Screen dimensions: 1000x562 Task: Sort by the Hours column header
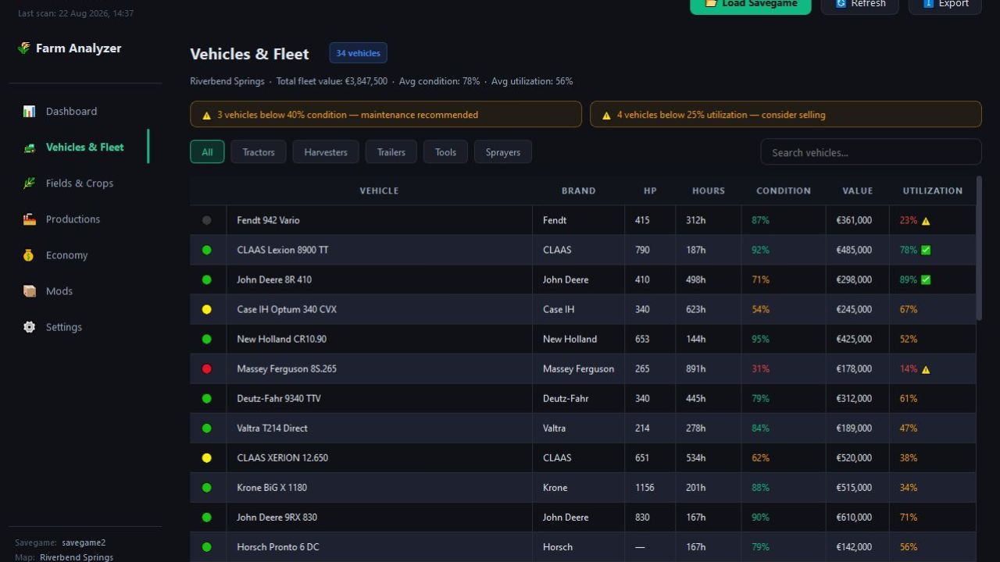(709, 191)
